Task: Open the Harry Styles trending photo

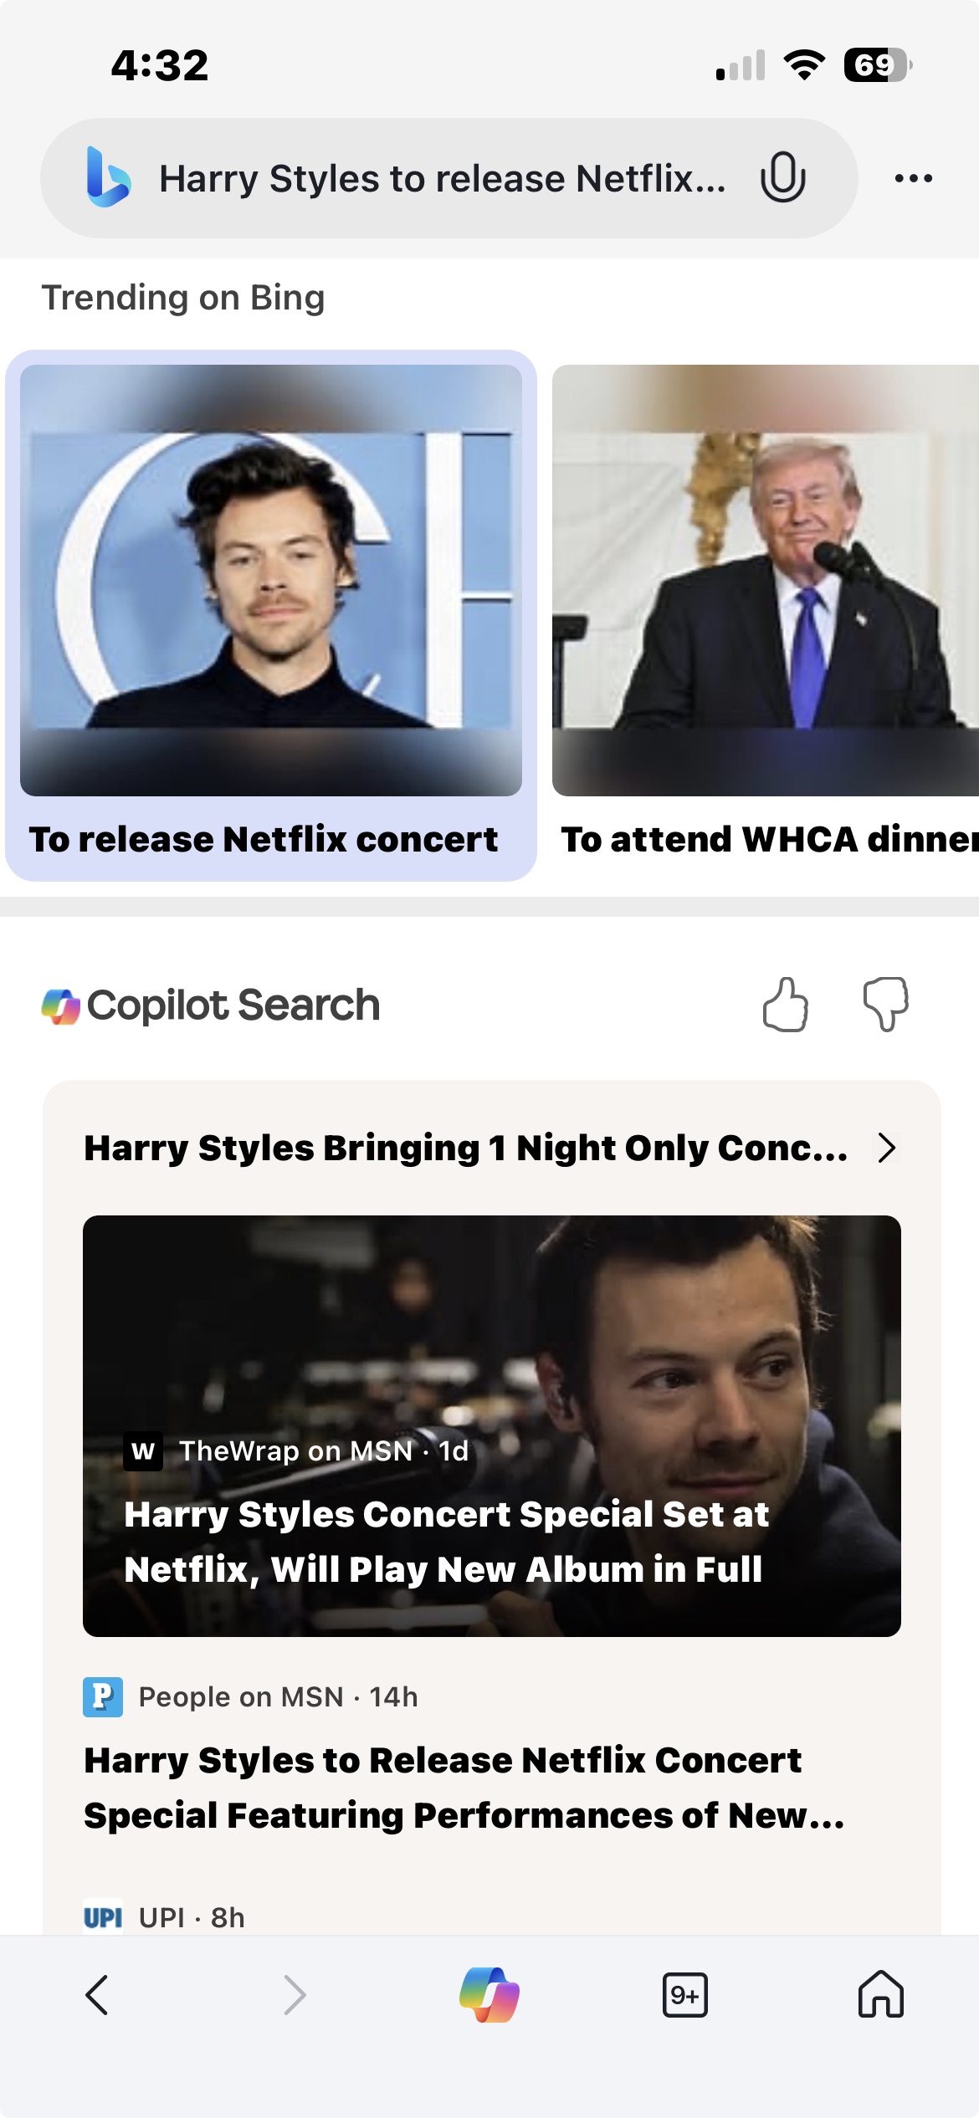Action: coord(270,580)
